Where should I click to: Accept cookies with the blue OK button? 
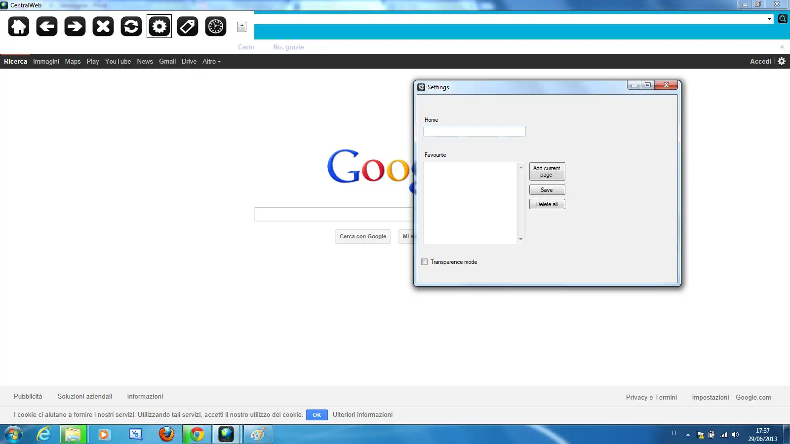pyautogui.click(x=317, y=415)
